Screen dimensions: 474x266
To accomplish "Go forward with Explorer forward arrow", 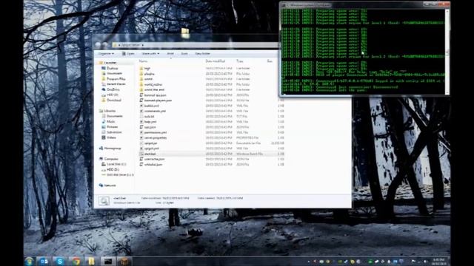I will point(105,45).
